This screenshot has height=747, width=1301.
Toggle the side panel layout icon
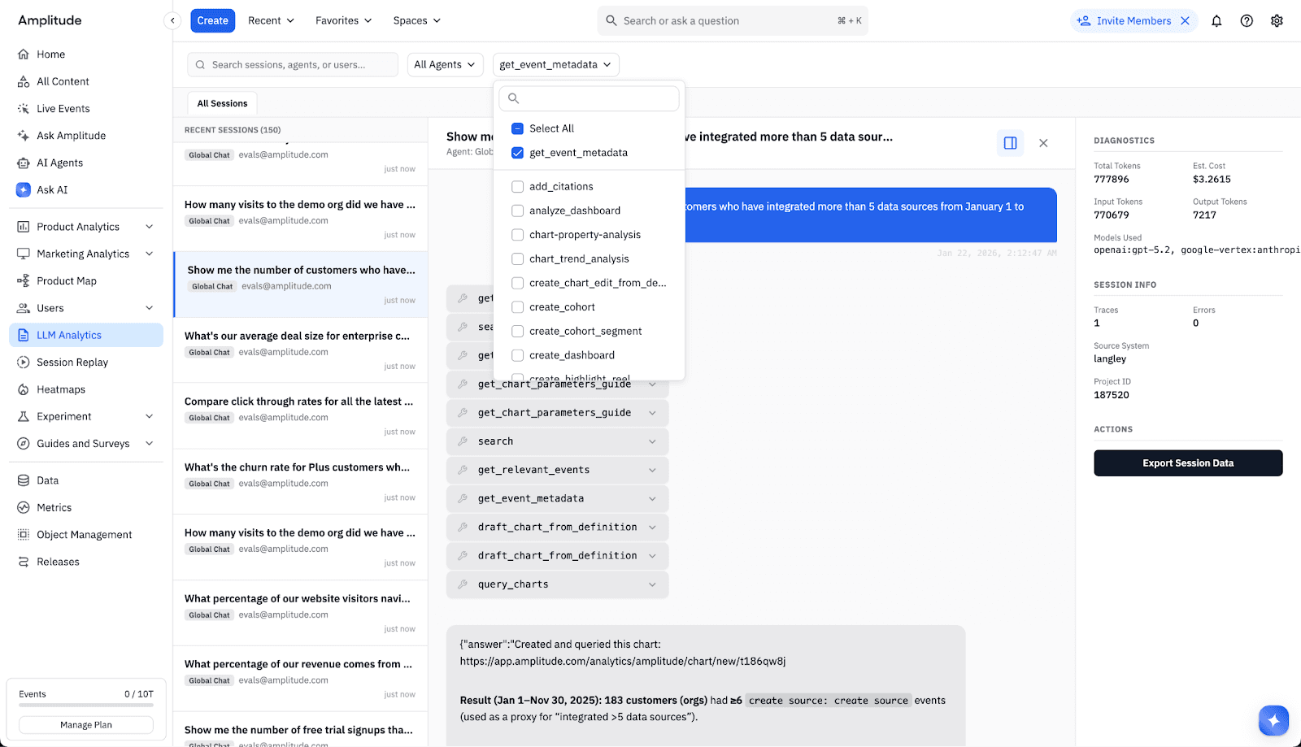[x=1010, y=143]
